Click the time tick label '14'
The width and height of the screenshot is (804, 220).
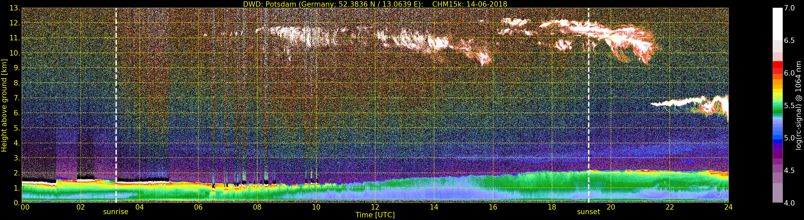coord(434,207)
